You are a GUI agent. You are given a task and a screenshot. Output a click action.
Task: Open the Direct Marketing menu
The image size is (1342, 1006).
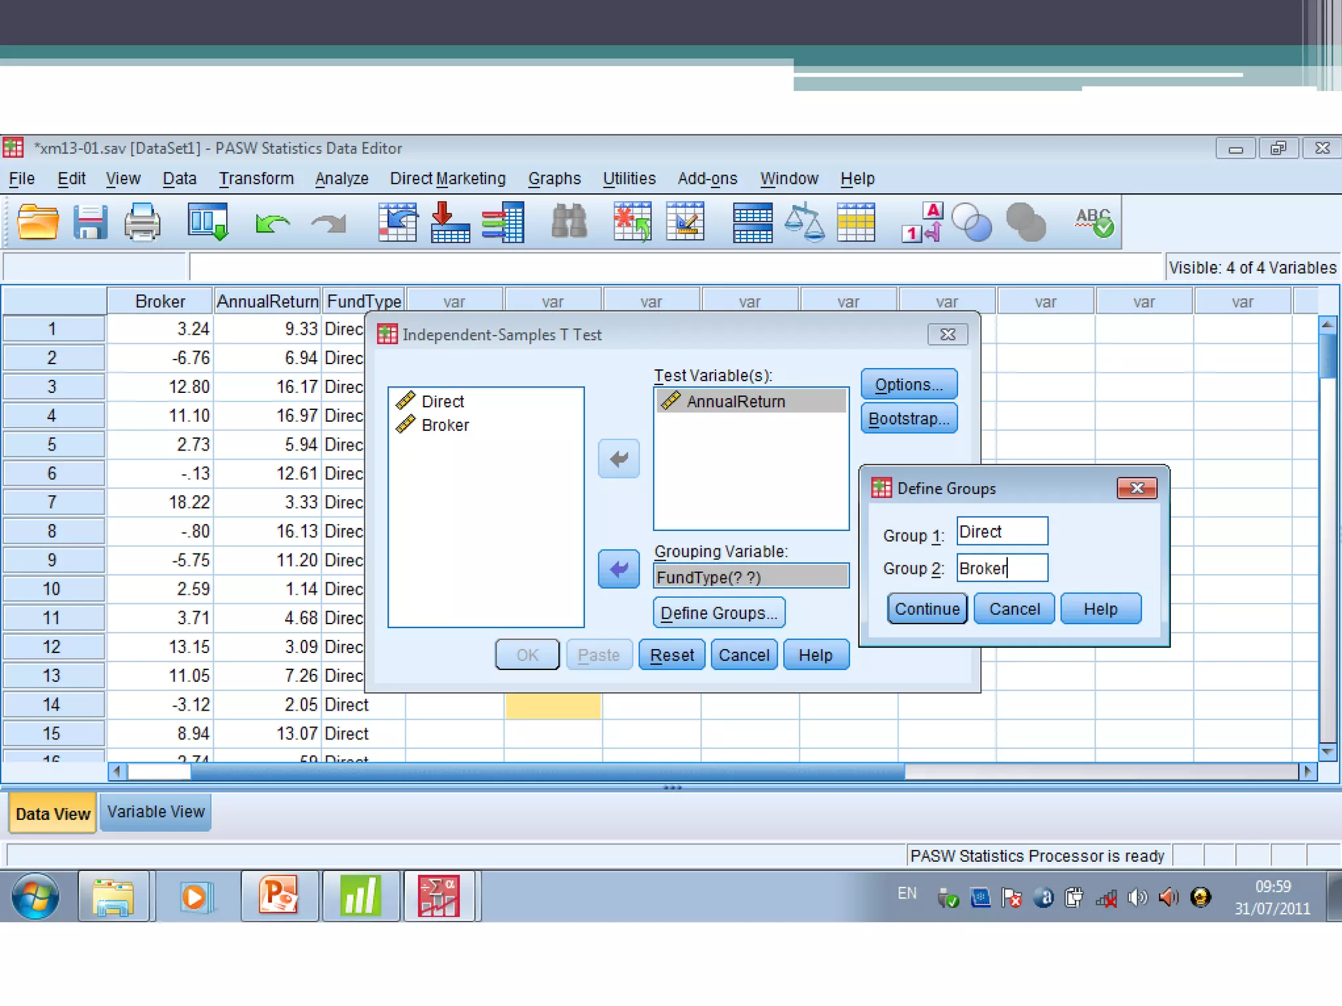(x=448, y=178)
